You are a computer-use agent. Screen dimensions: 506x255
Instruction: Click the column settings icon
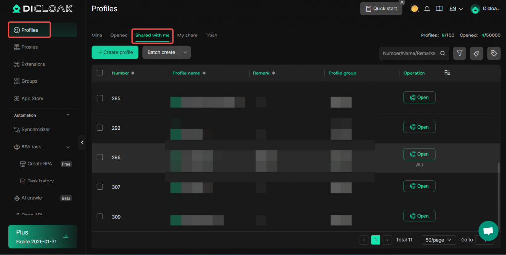click(x=447, y=73)
